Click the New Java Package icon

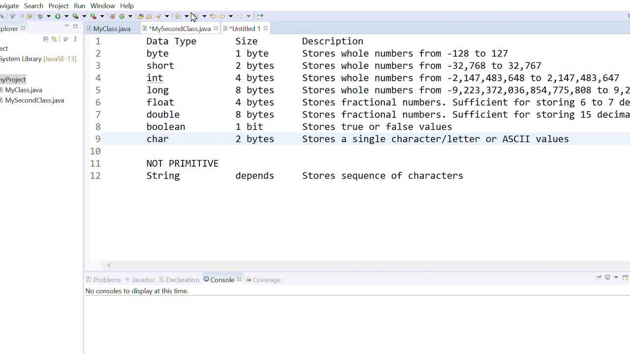[x=112, y=16]
